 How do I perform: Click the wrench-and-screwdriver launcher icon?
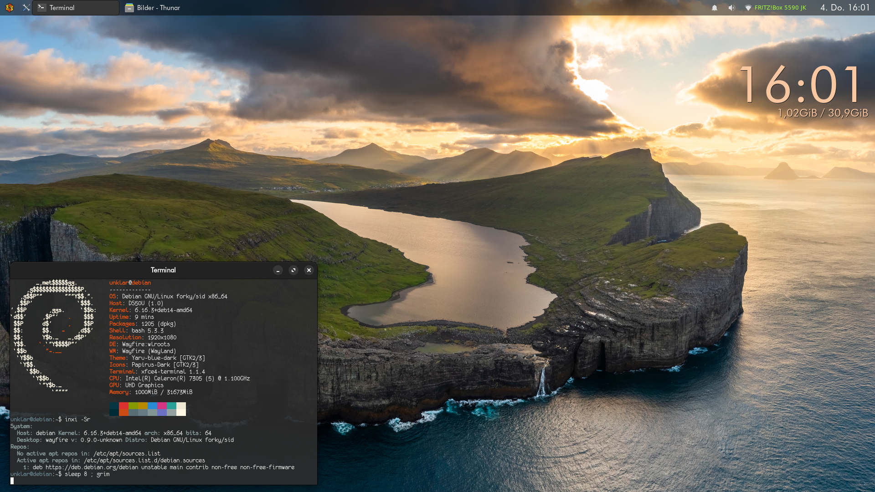tap(26, 8)
